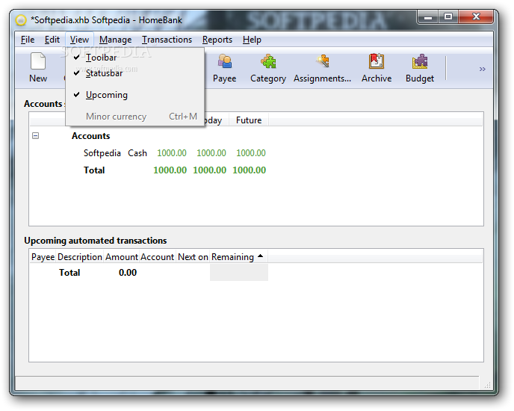Toggle Upcoming in View menu

(135, 95)
